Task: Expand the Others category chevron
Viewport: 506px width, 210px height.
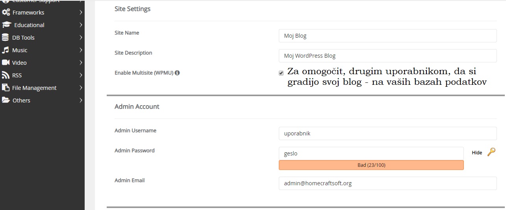Action: (81, 100)
